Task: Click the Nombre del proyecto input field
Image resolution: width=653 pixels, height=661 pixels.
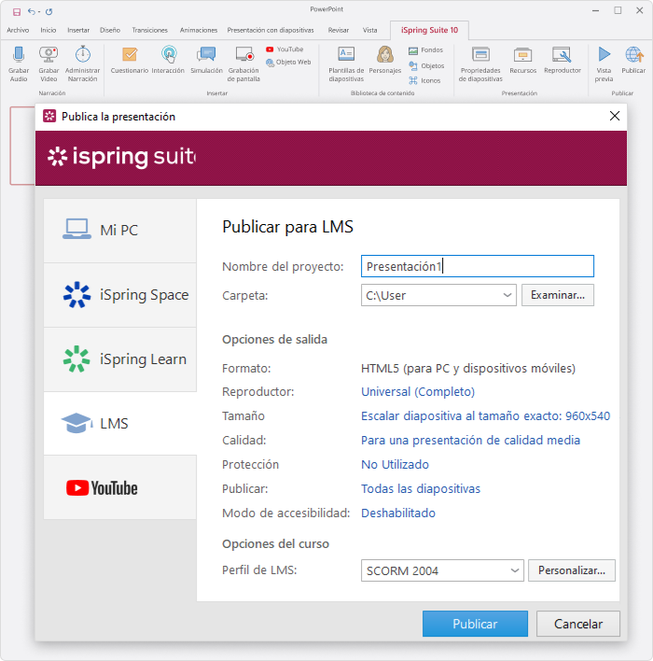Action: 478,266
